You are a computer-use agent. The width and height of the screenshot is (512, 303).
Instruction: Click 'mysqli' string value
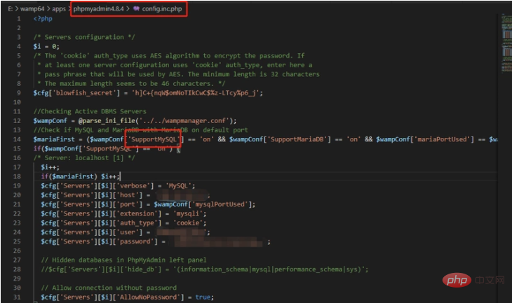(x=188, y=213)
